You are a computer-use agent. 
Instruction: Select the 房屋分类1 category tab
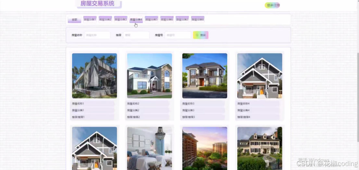click(x=90, y=19)
